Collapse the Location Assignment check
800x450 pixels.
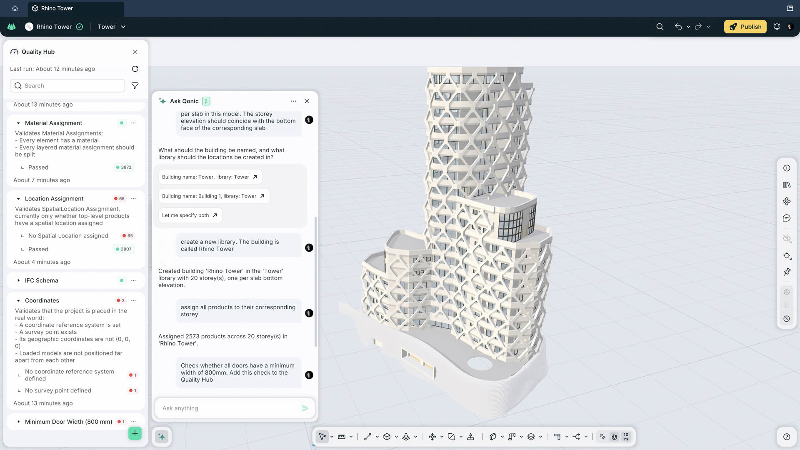18,199
